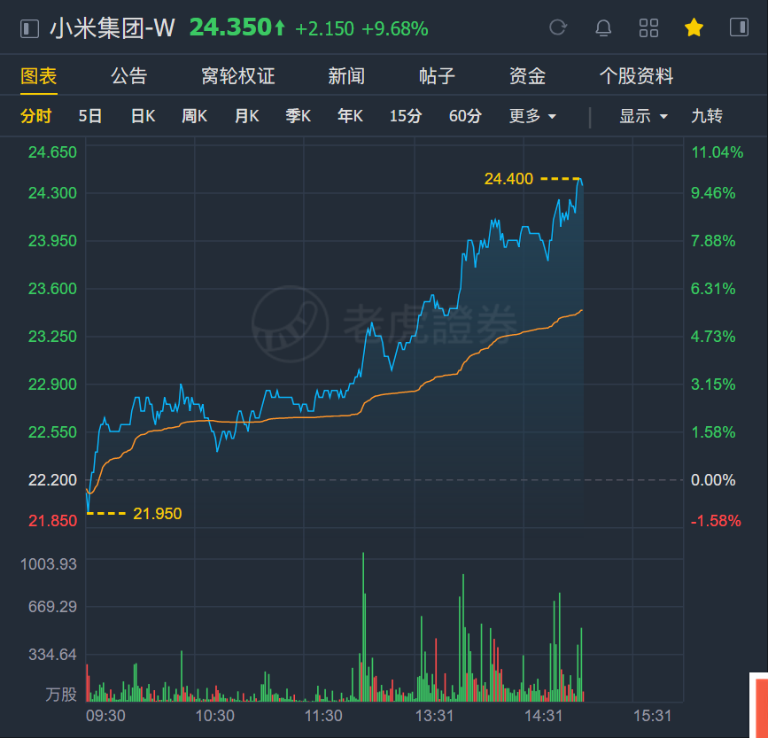Screen dimensions: 768x738
Task: Open the 窝轮权证 tab
Action: pos(238,76)
